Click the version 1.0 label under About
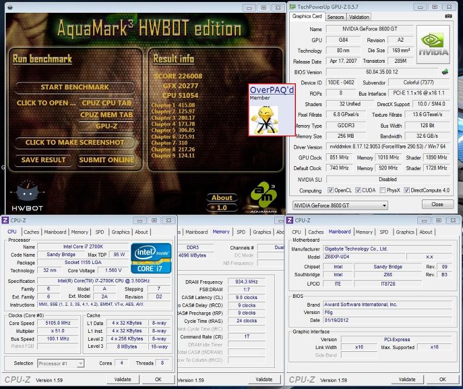Screen dimensions: 463x389 (x=222, y=208)
